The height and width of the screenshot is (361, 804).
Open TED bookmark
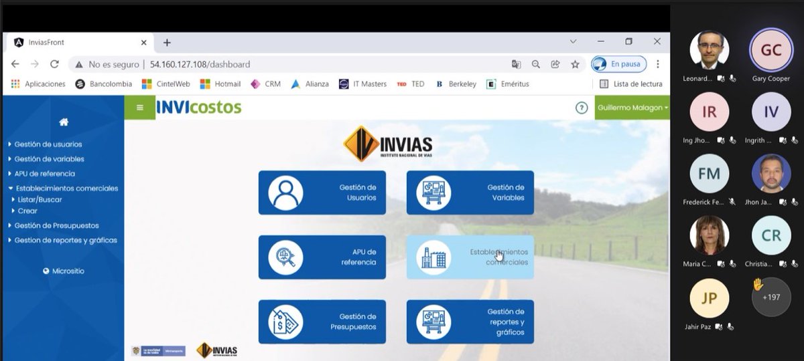click(x=411, y=84)
